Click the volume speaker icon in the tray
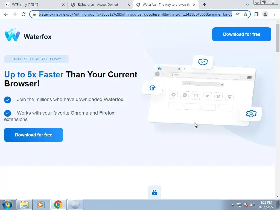280x210 pixels. click(x=252, y=205)
